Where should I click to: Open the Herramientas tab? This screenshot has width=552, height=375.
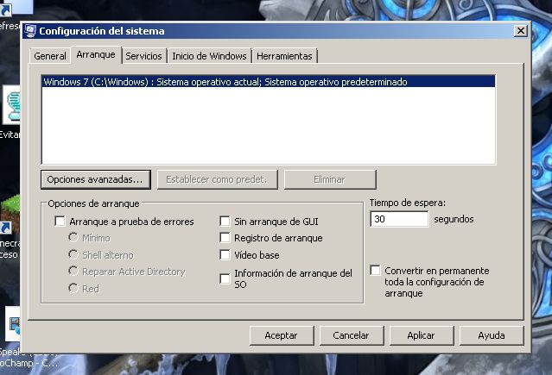284,56
